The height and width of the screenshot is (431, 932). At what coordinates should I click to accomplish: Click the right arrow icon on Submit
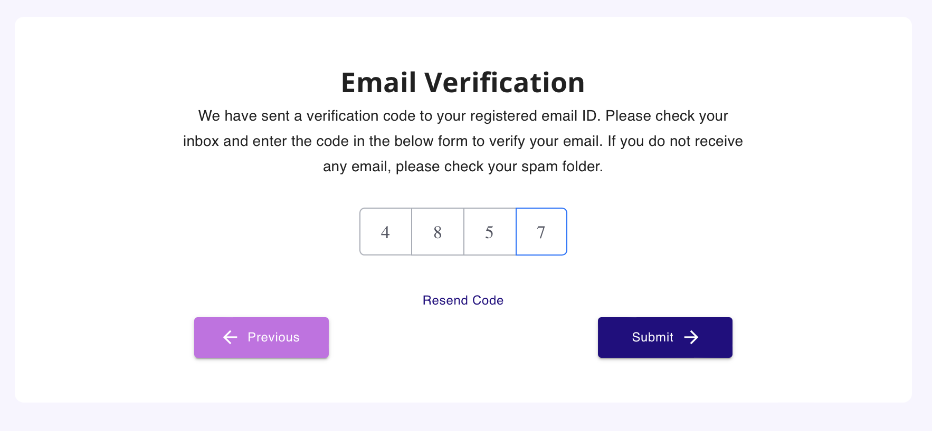pyautogui.click(x=691, y=337)
